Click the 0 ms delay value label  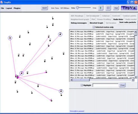(x=94, y=8)
